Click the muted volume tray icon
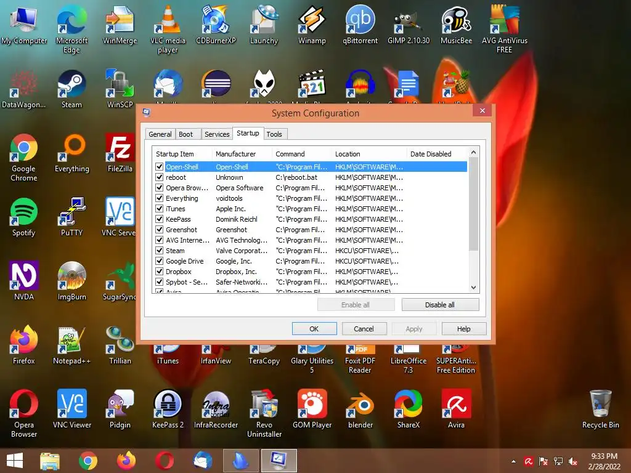The width and height of the screenshot is (631, 473). (573, 461)
